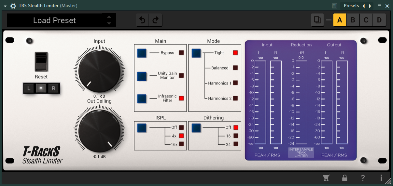Click the channel link equals button
This screenshot has height=186, width=393.
click(41, 88)
